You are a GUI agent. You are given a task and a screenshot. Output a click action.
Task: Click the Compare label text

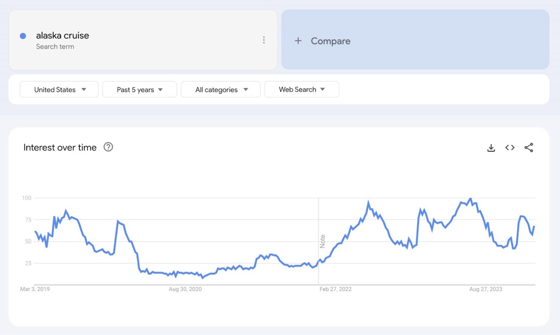tap(330, 41)
